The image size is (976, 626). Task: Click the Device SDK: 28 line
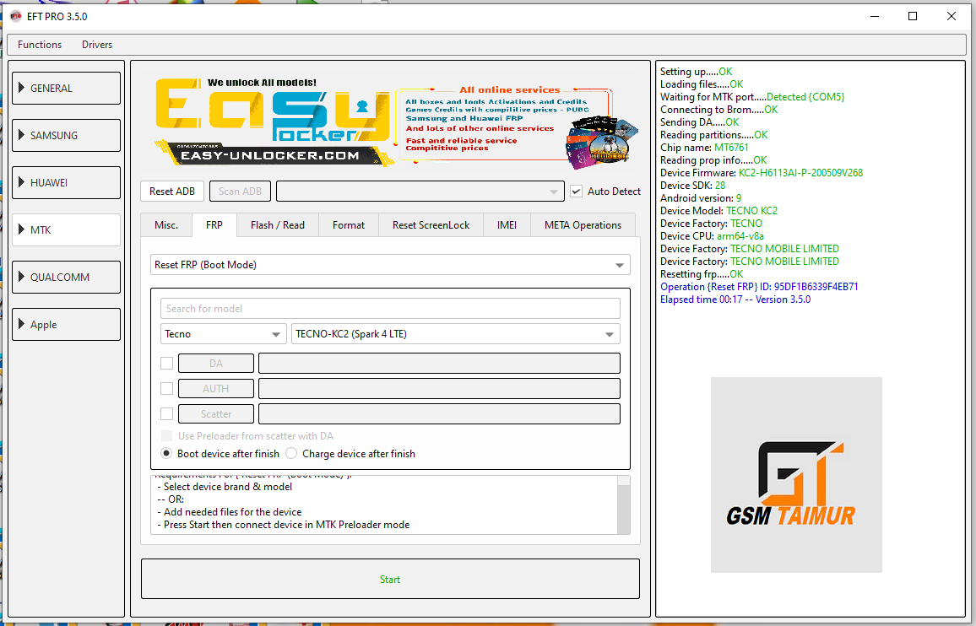tap(692, 186)
